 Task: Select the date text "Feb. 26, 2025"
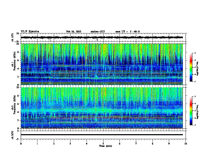(x=74, y=32)
